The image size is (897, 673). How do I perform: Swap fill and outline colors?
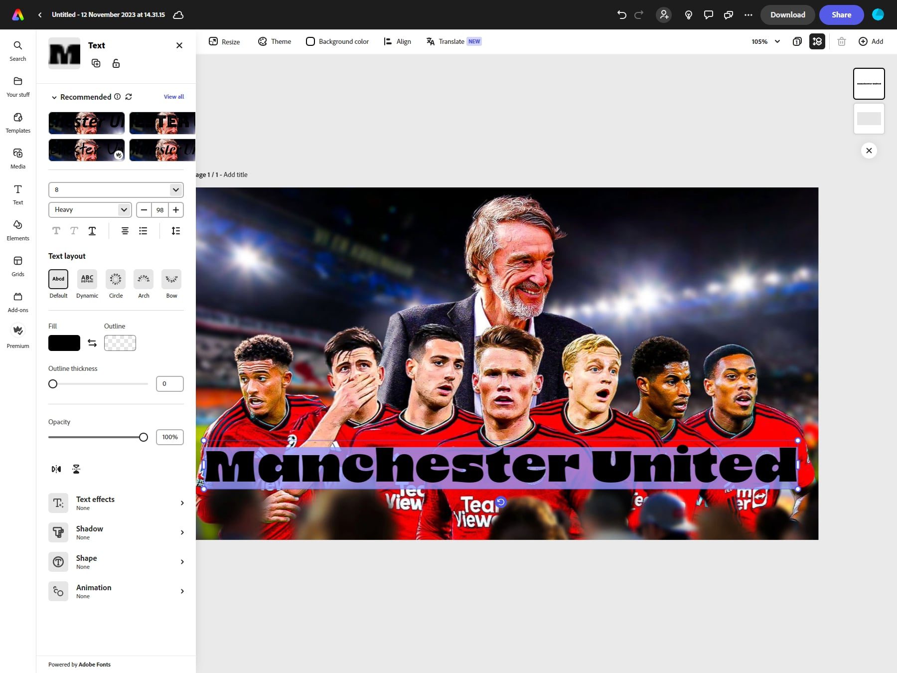[92, 343]
